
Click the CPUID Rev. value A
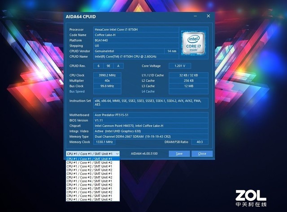[118, 66]
